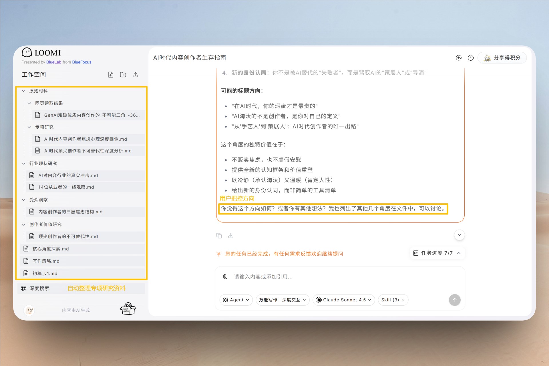Screen dimensions: 549x366
Task: Collapse the assistant message with the chevron button
Action: coord(459,235)
